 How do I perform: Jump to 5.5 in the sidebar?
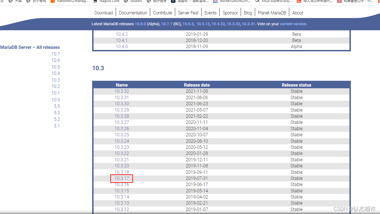(57, 106)
